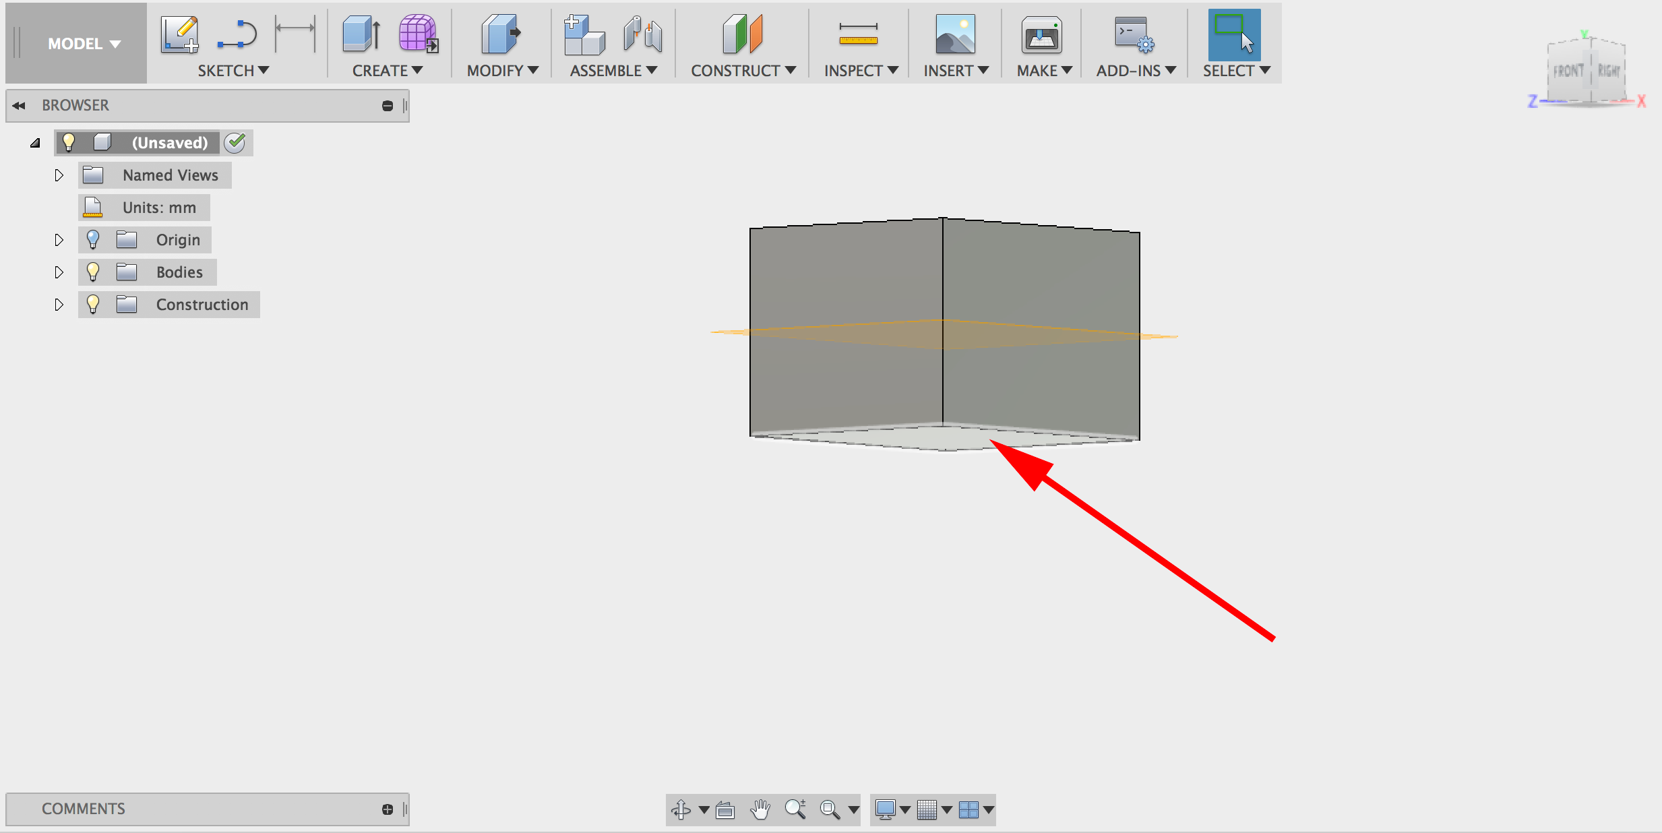Select the Bodies folder
The image size is (1662, 833).
[148, 272]
